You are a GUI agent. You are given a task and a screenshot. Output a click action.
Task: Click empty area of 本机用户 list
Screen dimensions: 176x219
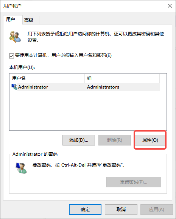click(88, 110)
